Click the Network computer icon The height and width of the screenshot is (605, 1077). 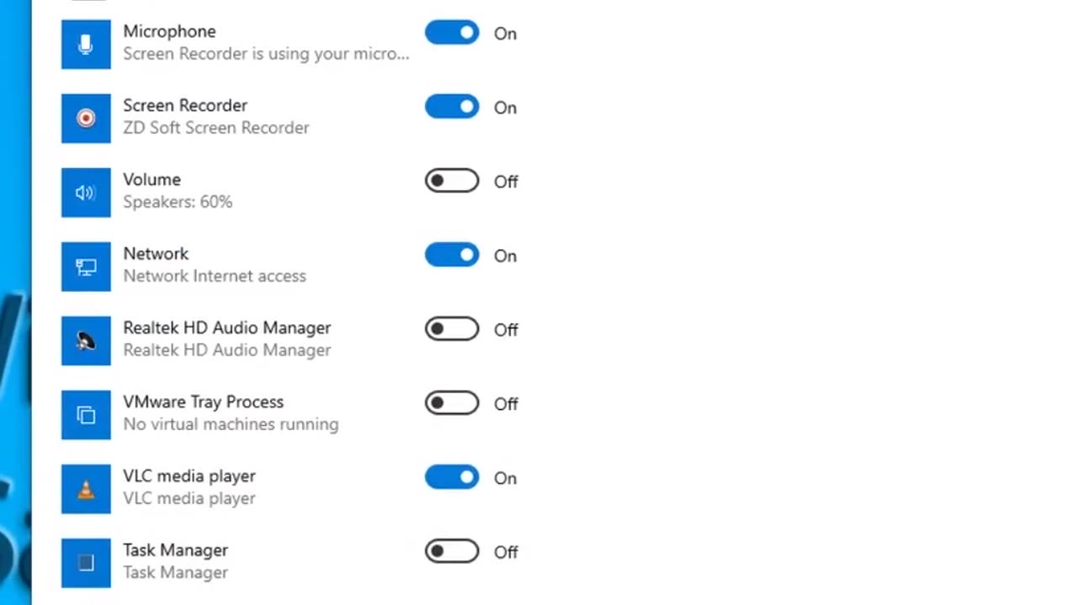(86, 266)
